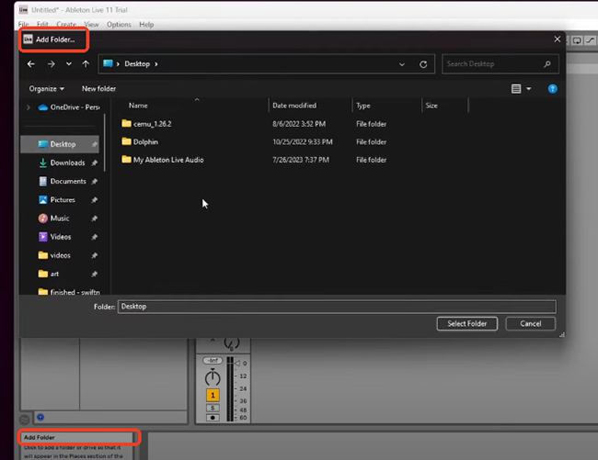
Task: Open the view options dropdown arrow
Action: (x=529, y=89)
